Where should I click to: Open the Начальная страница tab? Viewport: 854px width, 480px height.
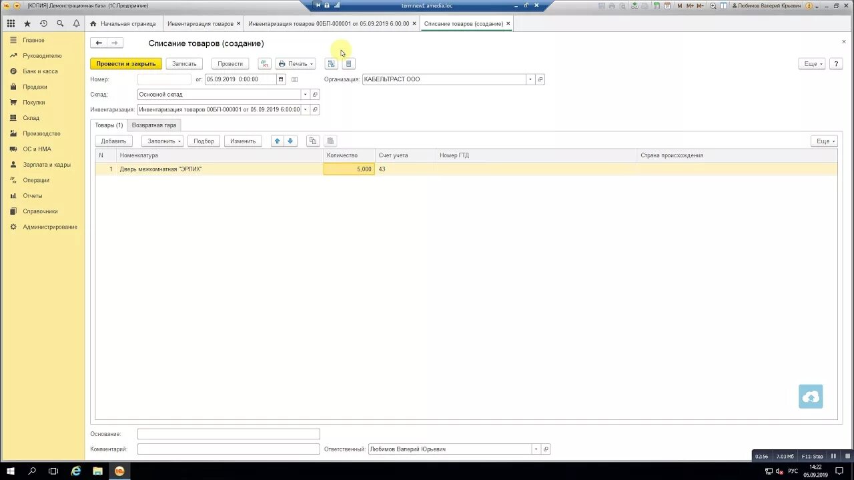pos(123,23)
